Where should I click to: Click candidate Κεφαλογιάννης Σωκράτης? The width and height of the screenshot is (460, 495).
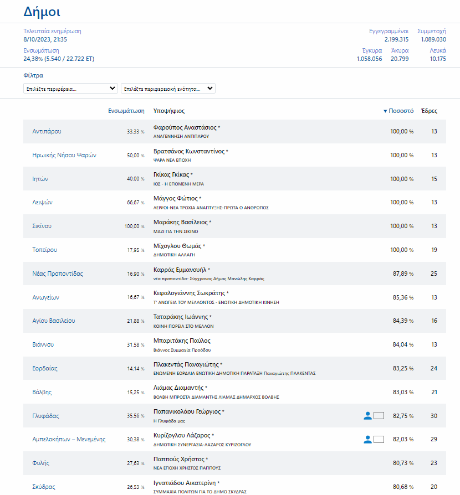point(189,293)
